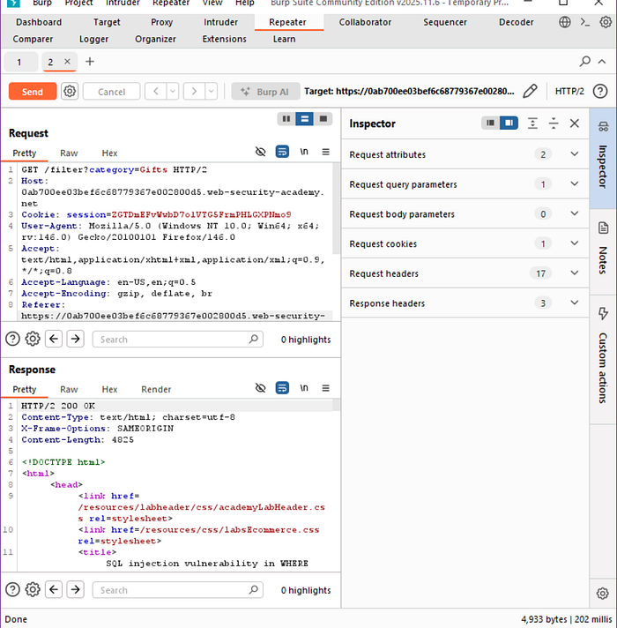Collapse the tab bar with chevron up

point(602,62)
